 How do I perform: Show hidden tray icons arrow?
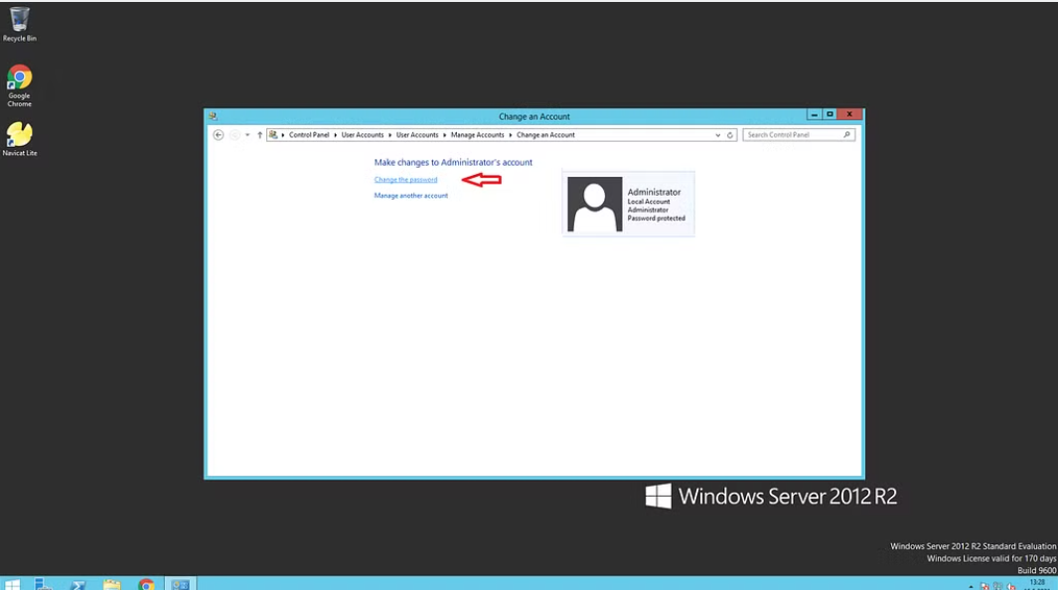click(971, 586)
